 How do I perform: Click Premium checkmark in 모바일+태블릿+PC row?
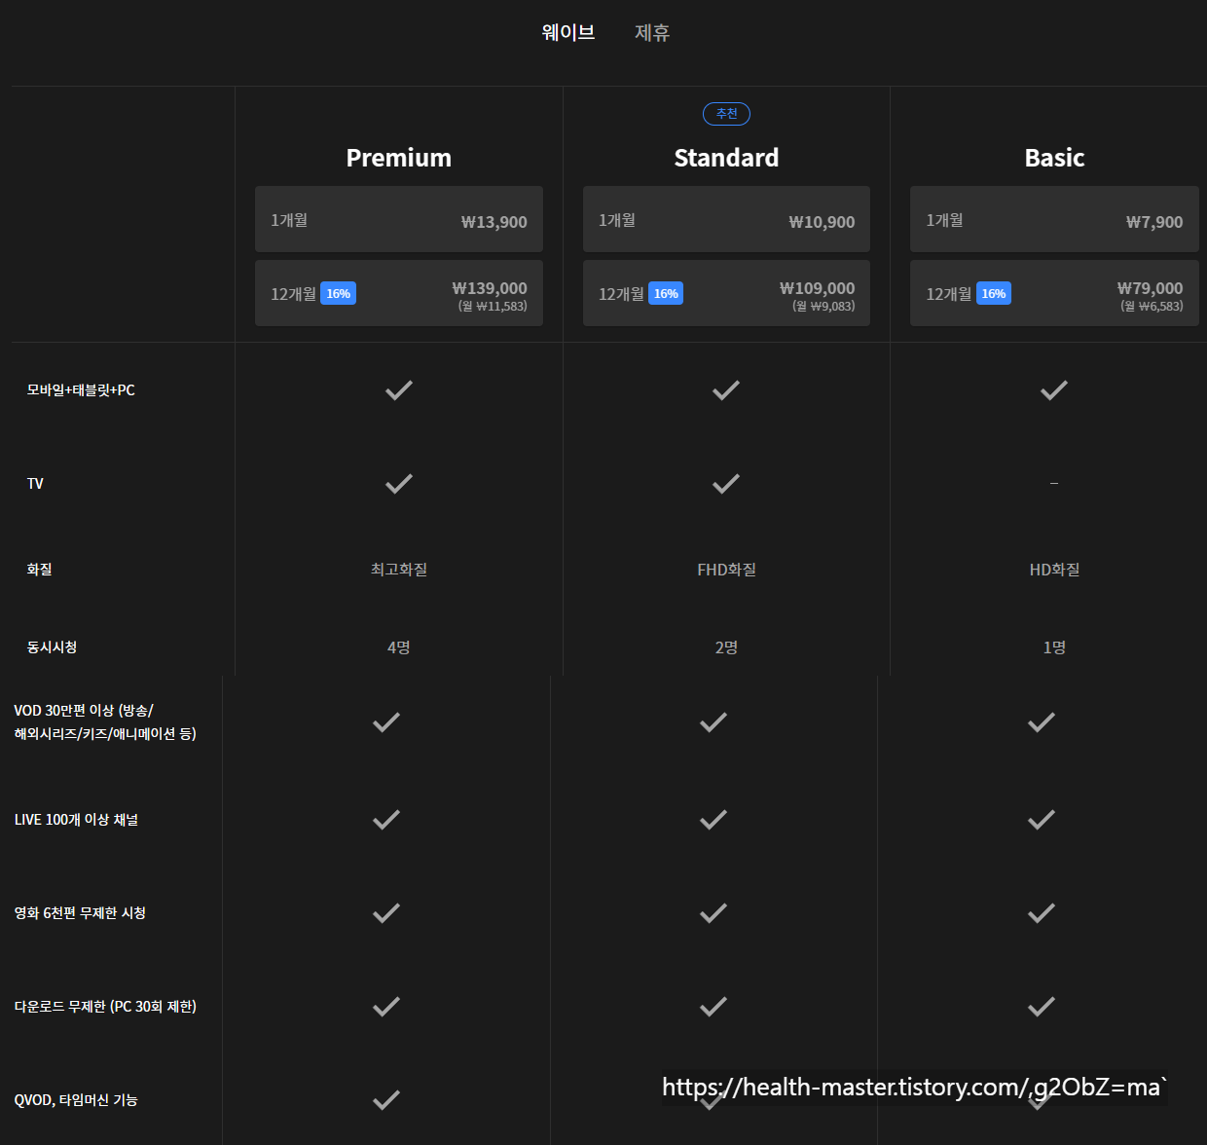[x=399, y=390]
